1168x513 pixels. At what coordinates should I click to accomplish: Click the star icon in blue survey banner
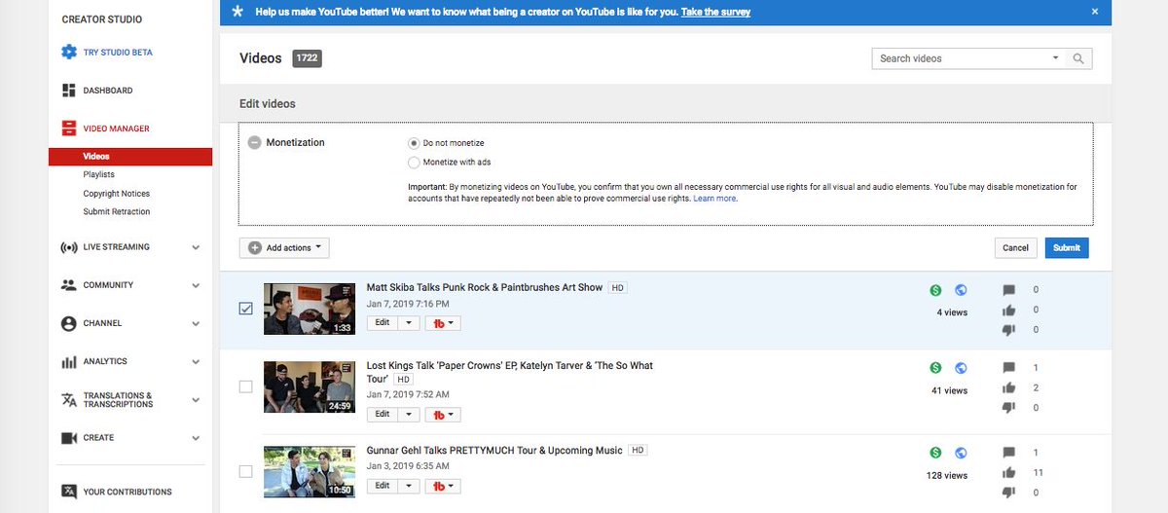tap(238, 12)
